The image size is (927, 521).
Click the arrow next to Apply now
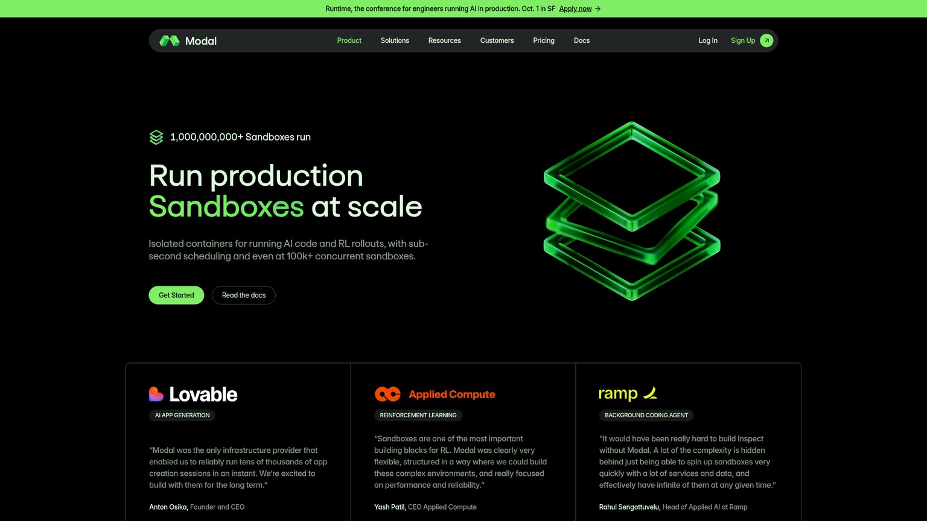click(597, 8)
